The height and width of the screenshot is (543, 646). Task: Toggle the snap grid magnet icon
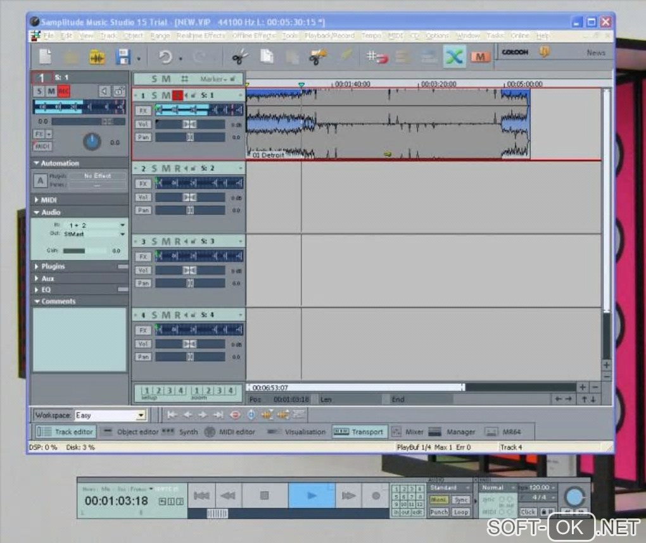point(377,57)
